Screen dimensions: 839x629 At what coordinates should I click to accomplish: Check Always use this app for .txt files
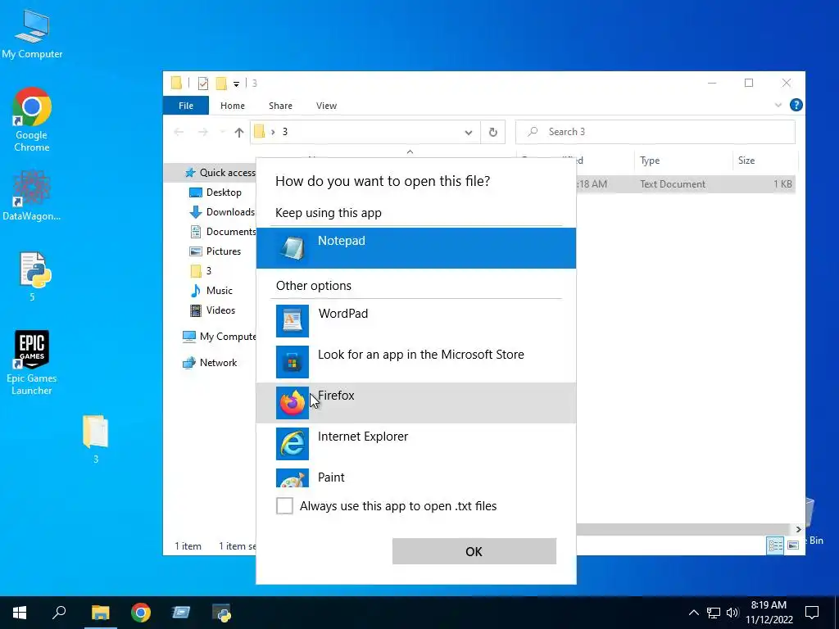pyautogui.click(x=284, y=505)
